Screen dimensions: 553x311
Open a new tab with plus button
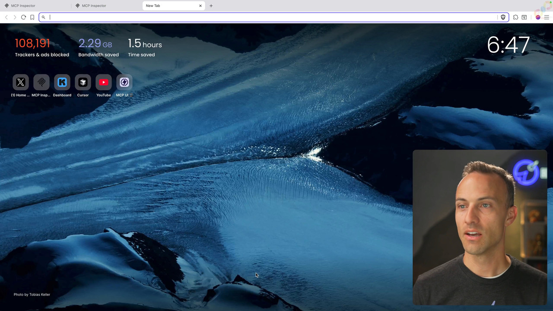click(x=211, y=6)
